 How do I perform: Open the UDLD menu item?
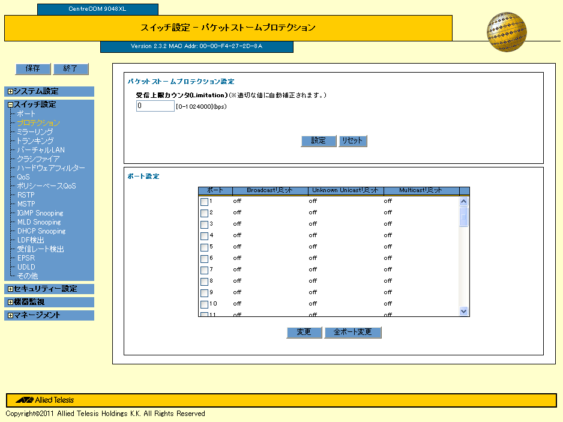(26, 267)
